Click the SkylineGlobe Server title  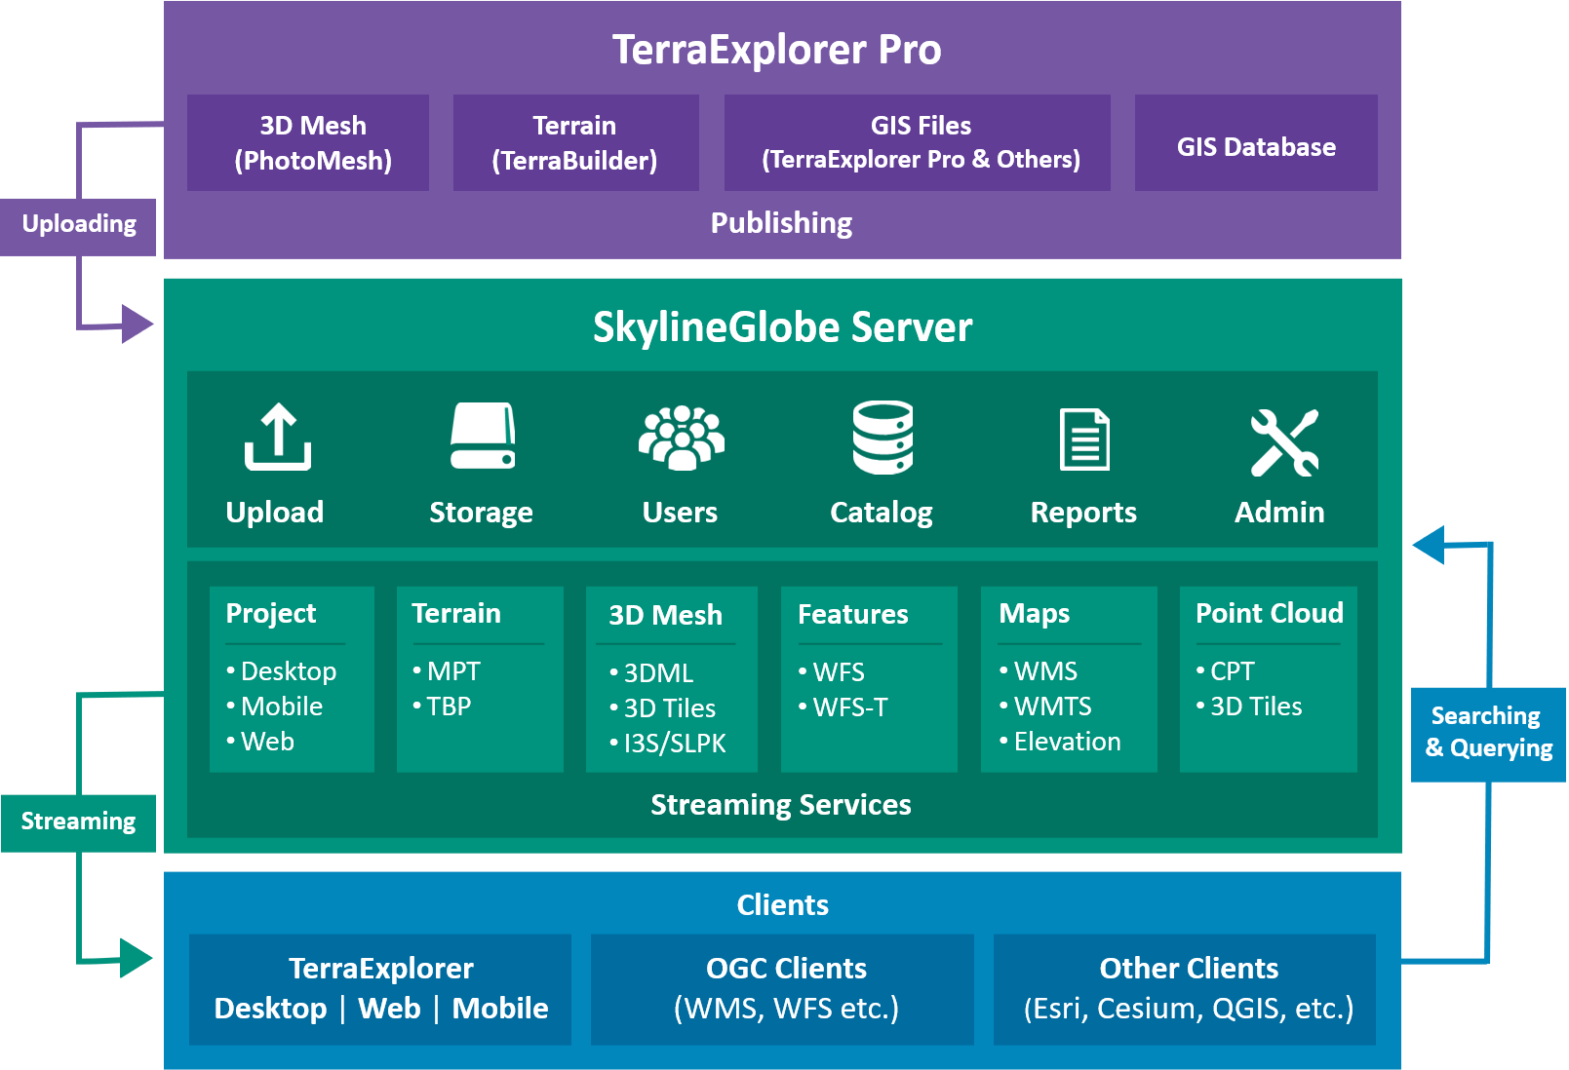coord(782,327)
